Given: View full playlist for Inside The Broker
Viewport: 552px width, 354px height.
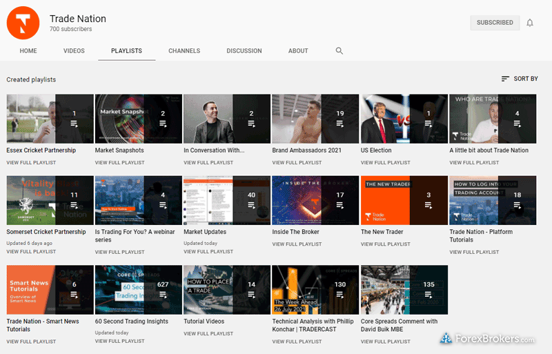Looking at the screenshot, I should pos(297,244).
